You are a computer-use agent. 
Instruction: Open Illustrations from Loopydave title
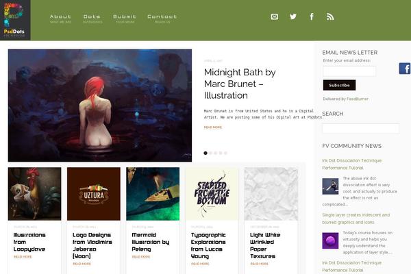29,242
